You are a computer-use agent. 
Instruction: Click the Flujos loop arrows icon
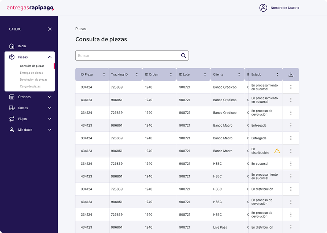(12, 119)
